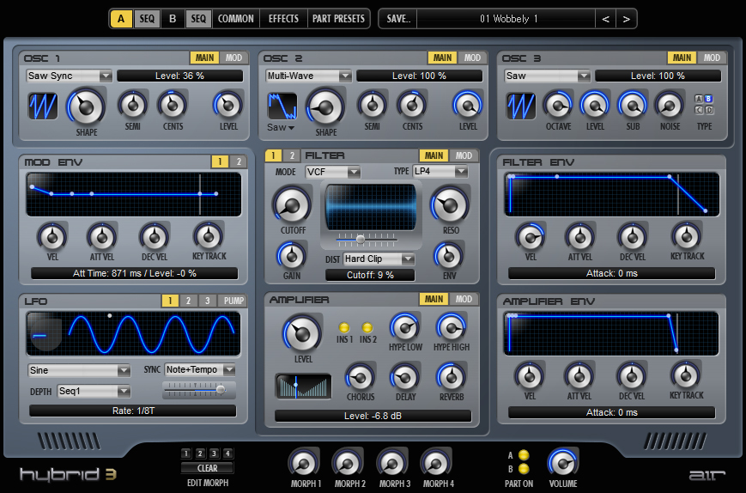This screenshot has height=493, width=746.
Task: Click the filter Reso knob
Action: pyautogui.click(x=449, y=205)
